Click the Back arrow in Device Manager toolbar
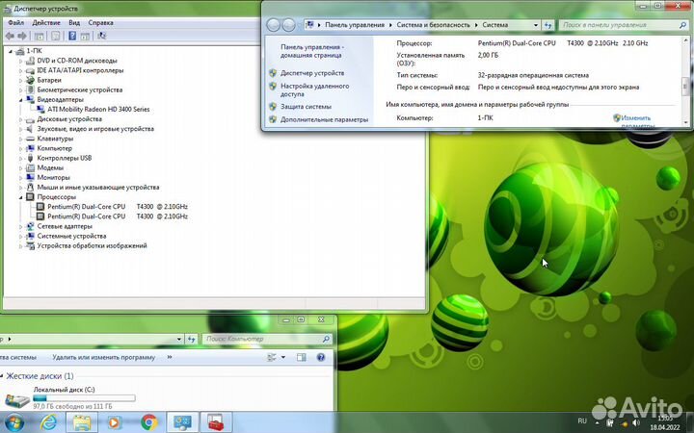Screen dimensions: 694x433 10,36
